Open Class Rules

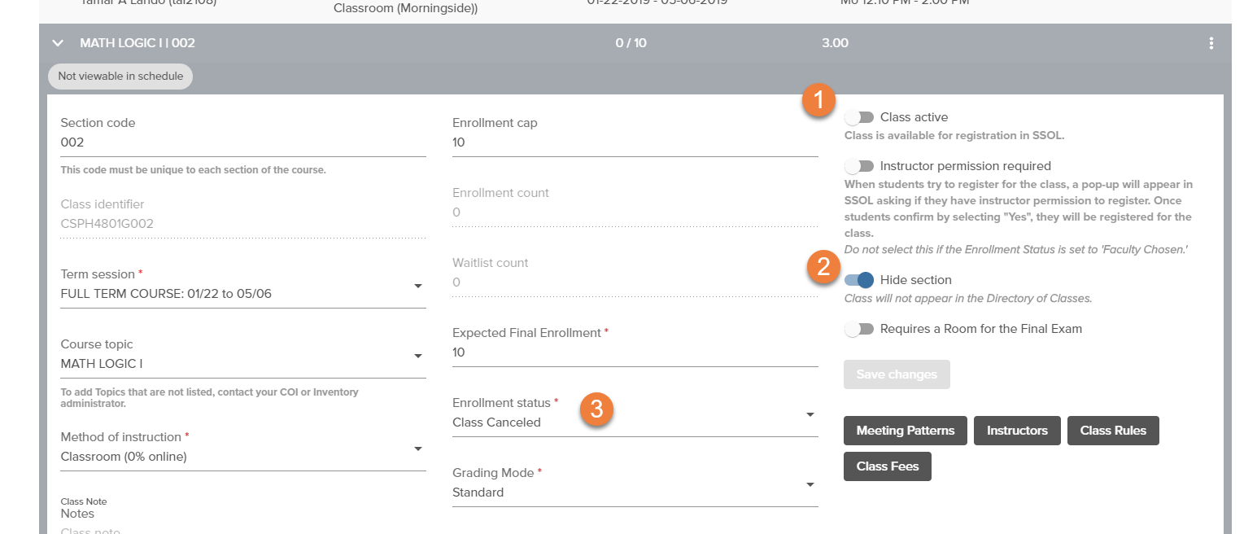(1113, 431)
